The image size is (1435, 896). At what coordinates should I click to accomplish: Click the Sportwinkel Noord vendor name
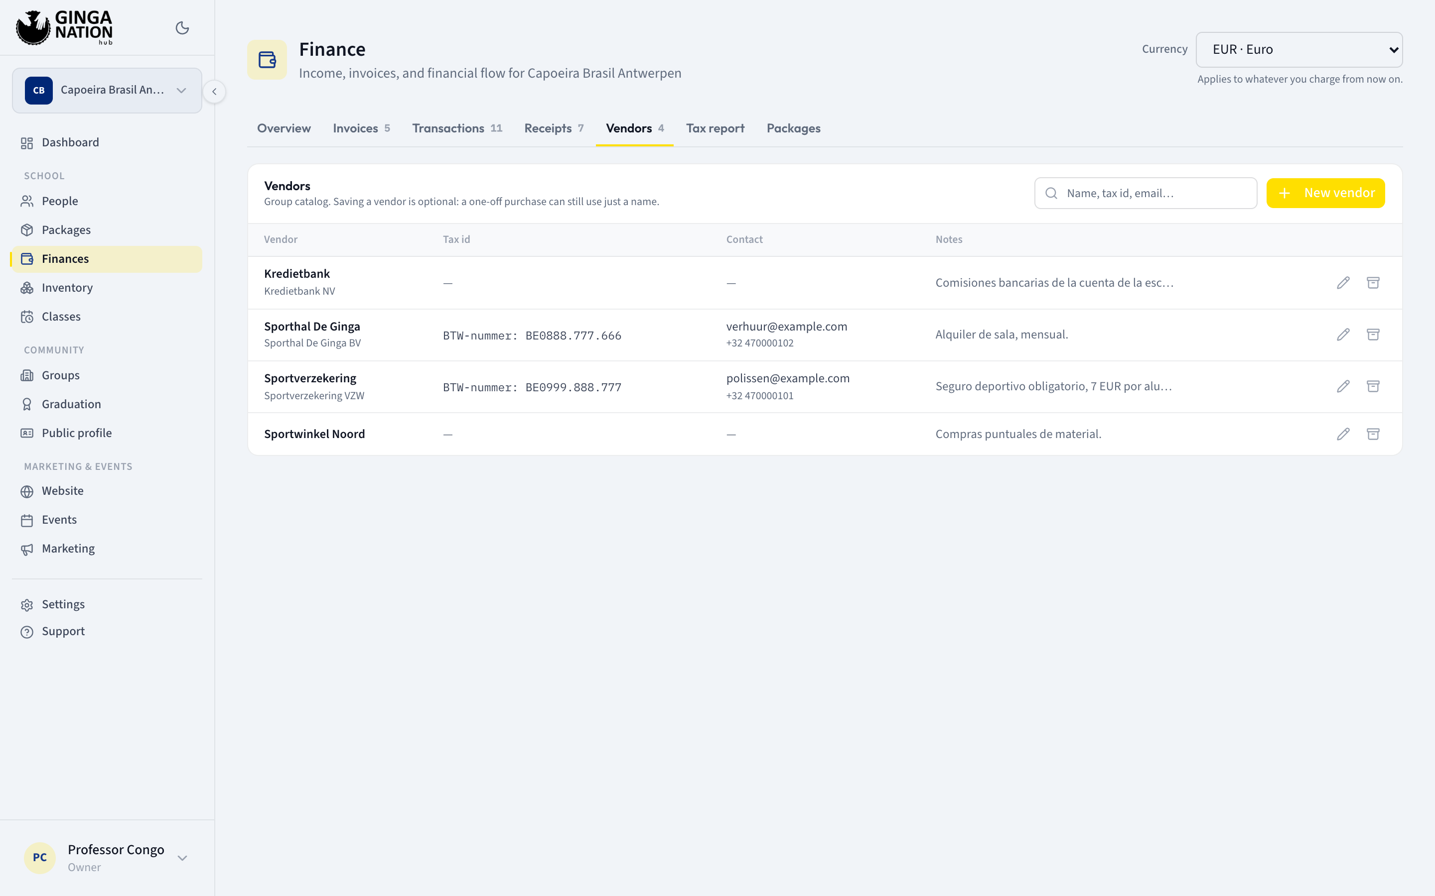point(314,435)
